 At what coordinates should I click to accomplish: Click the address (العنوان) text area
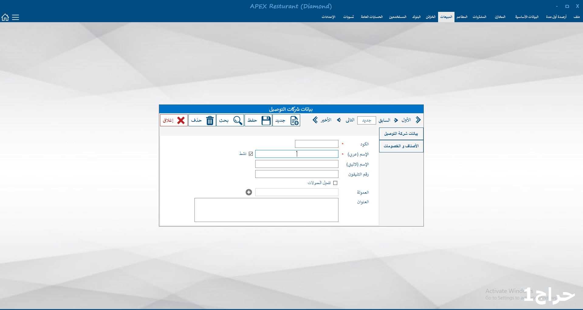coord(266,210)
